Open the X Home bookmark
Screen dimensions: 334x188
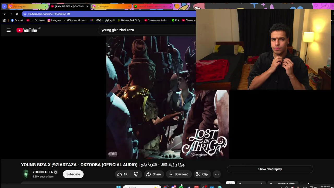40,20
